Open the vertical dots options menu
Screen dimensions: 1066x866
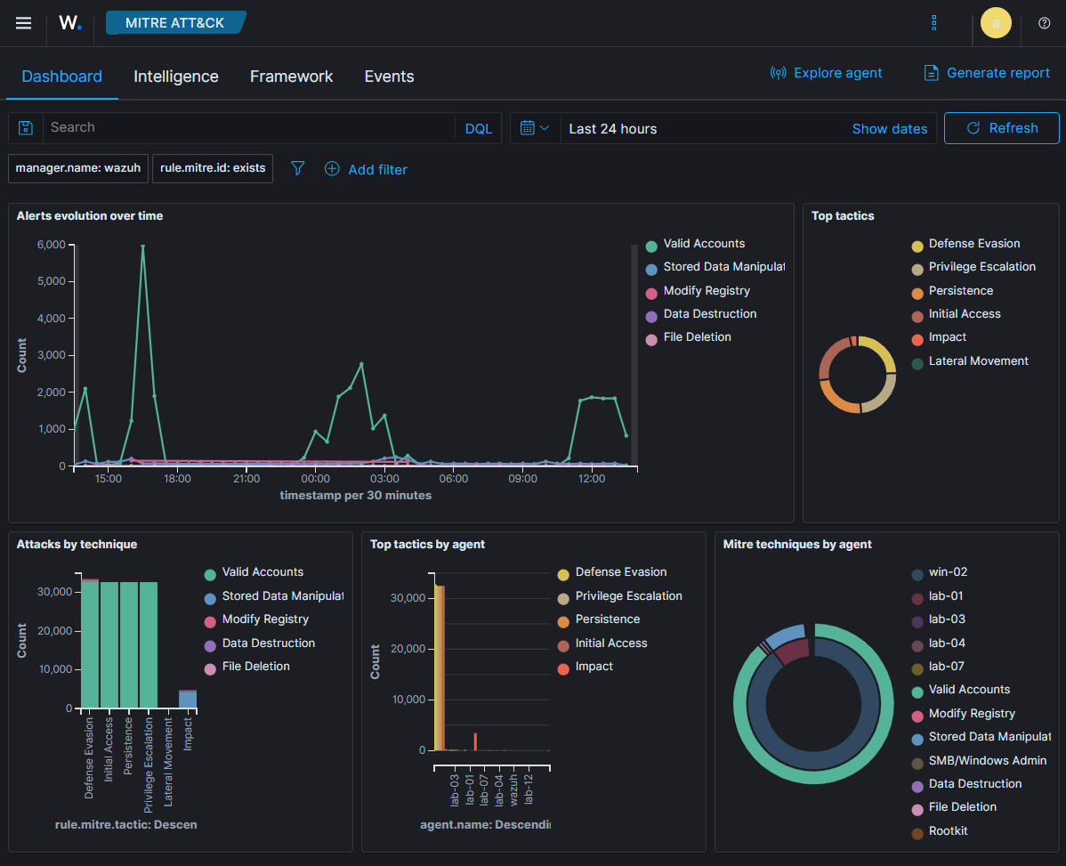(x=934, y=23)
